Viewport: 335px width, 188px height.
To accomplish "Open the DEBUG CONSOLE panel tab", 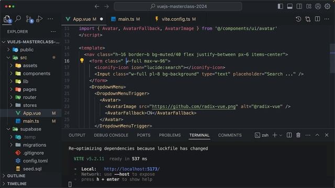I will click(x=111, y=135).
